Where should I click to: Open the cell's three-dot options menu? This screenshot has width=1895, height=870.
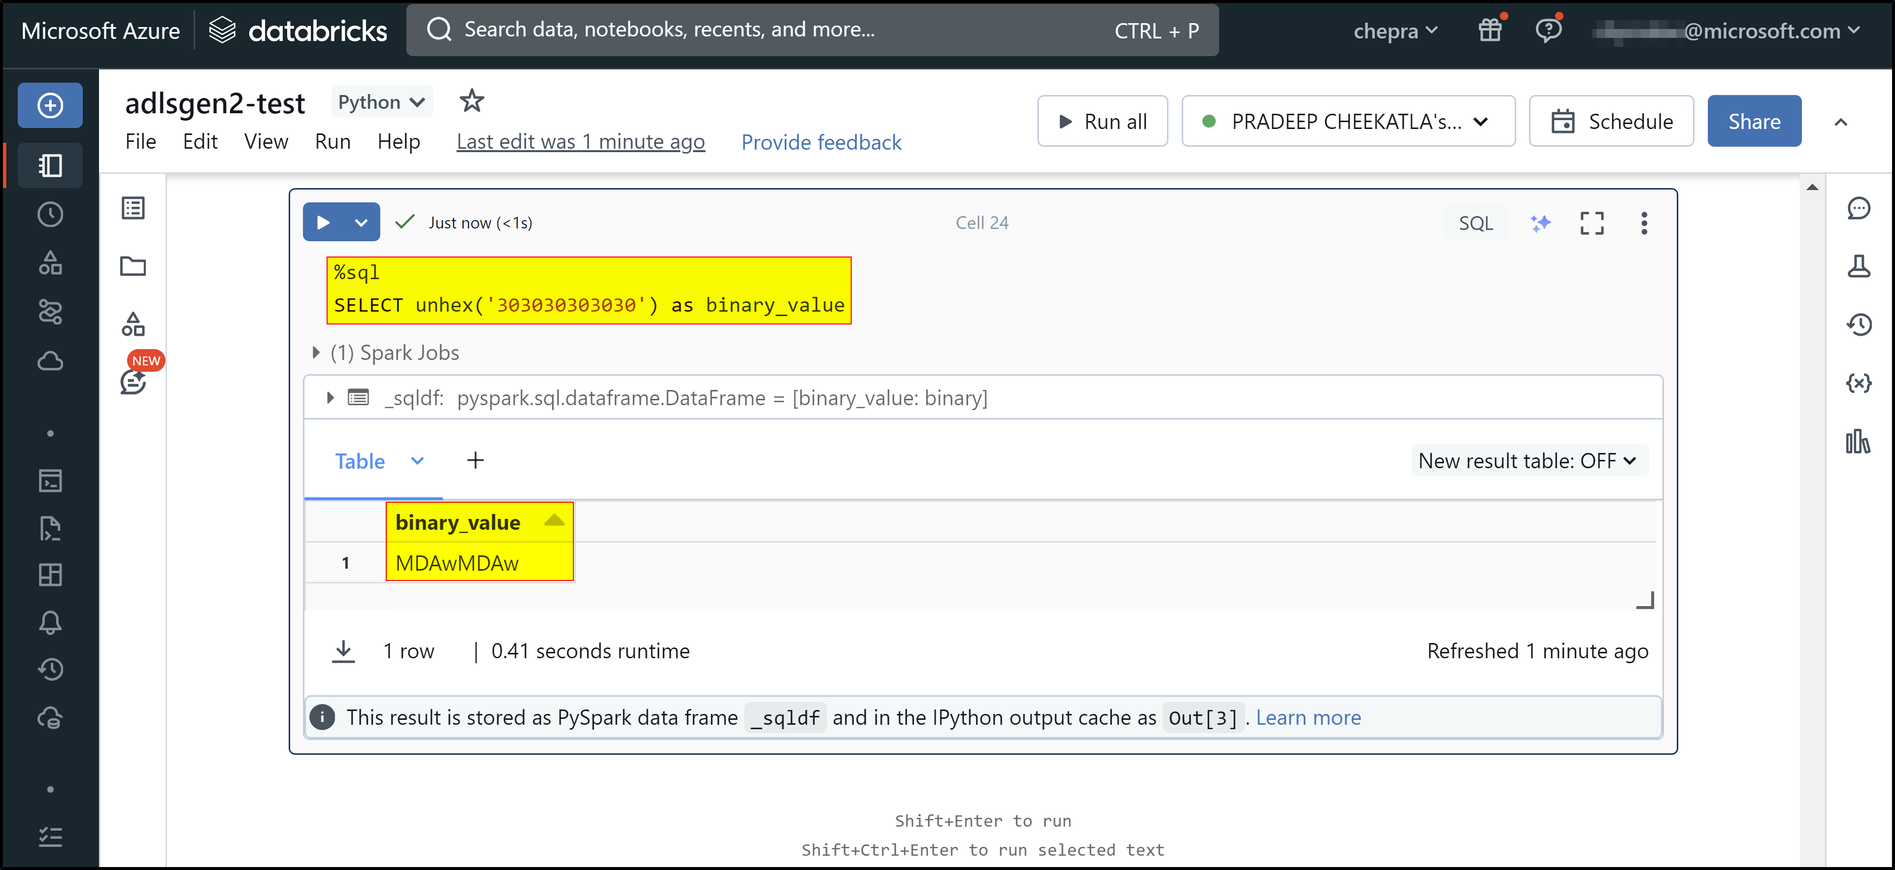[x=1643, y=223]
